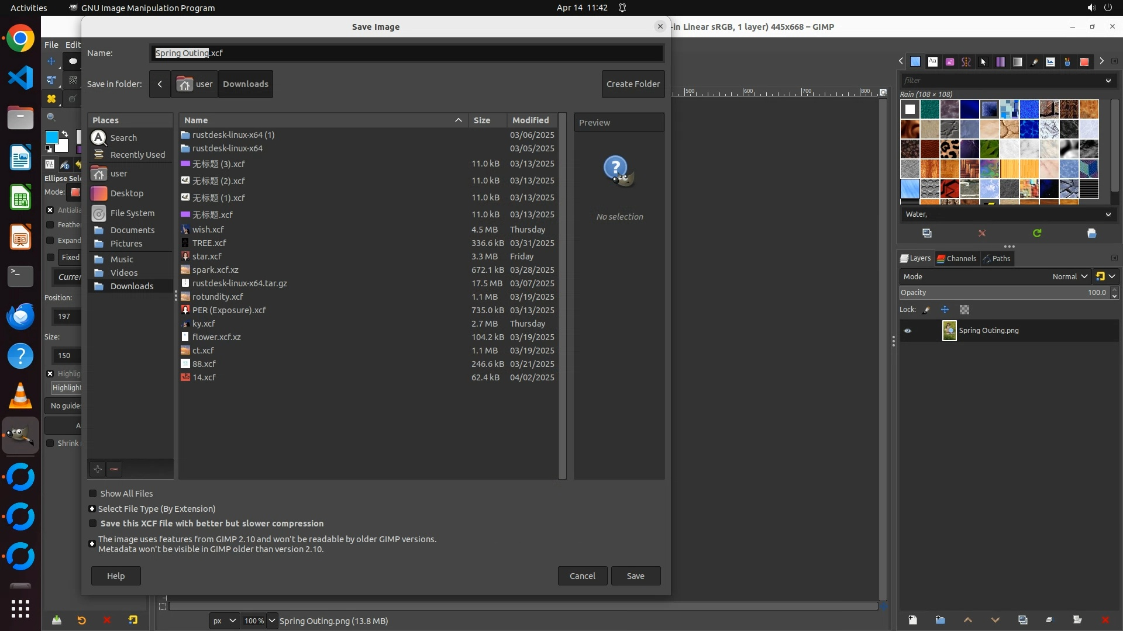1123x631 pixels.
Task: Open GIMP from the Ubuntu dock
Action: pos(20,435)
